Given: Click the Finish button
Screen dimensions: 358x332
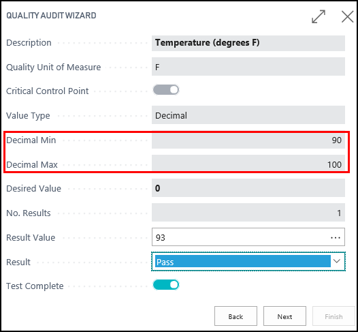Looking at the screenshot, I should click(x=333, y=316).
